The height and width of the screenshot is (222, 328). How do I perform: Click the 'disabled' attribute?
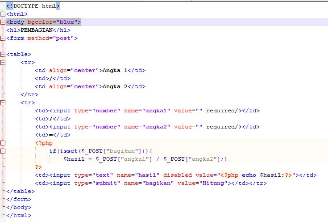[178, 175]
